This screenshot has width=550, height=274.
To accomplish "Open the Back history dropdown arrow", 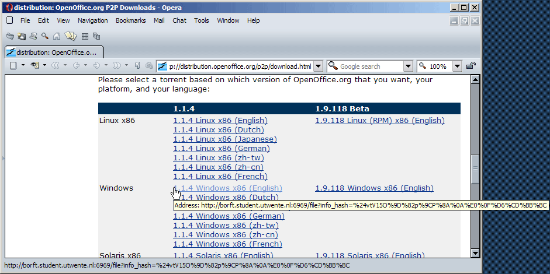I will pyautogui.click(x=85, y=65).
